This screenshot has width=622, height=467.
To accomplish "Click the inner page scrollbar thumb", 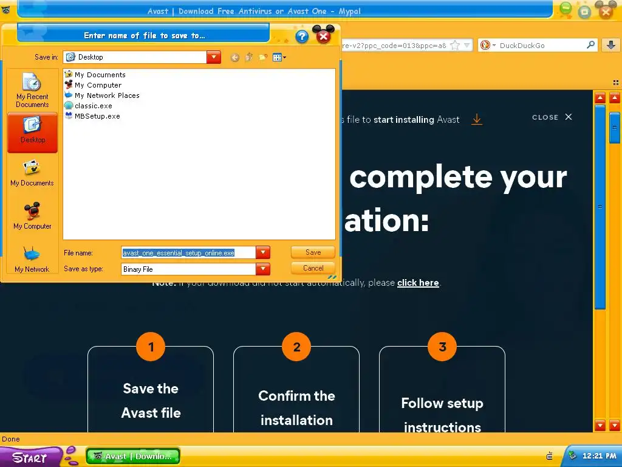I will click(600, 207).
